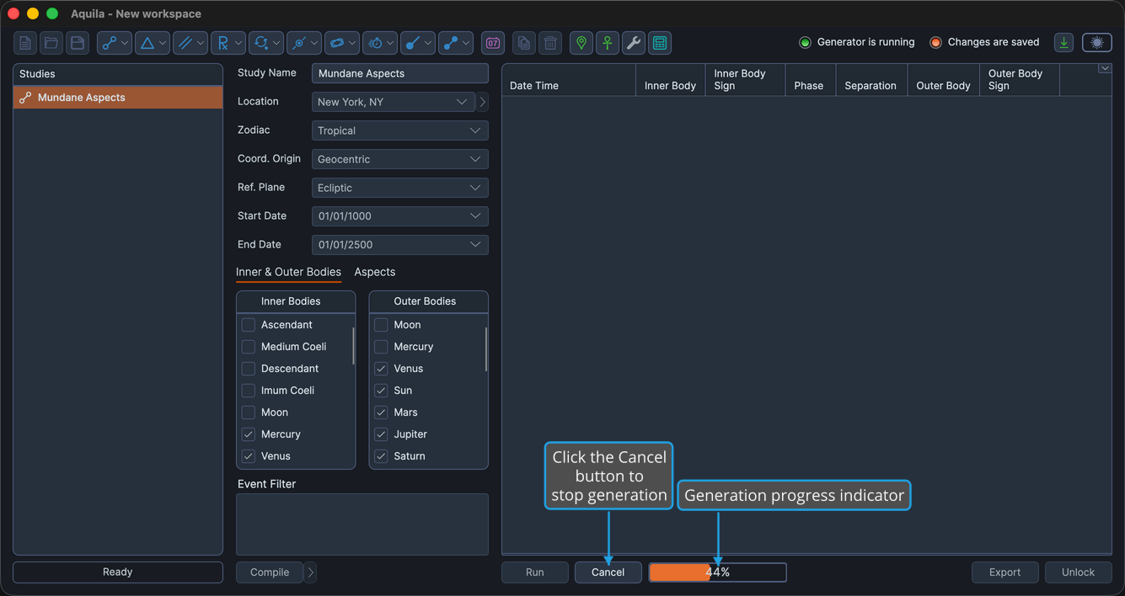Open the End Date 01/01/2500 dropdown

coord(400,245)
